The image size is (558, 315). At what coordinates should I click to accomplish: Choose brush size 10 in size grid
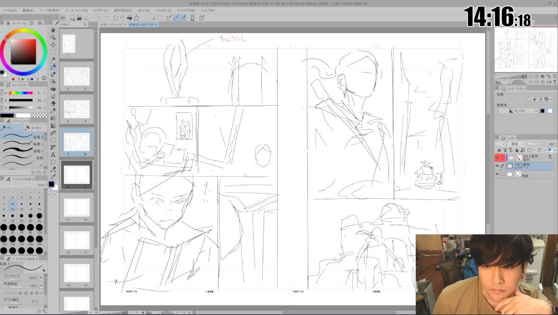point(12,206)
